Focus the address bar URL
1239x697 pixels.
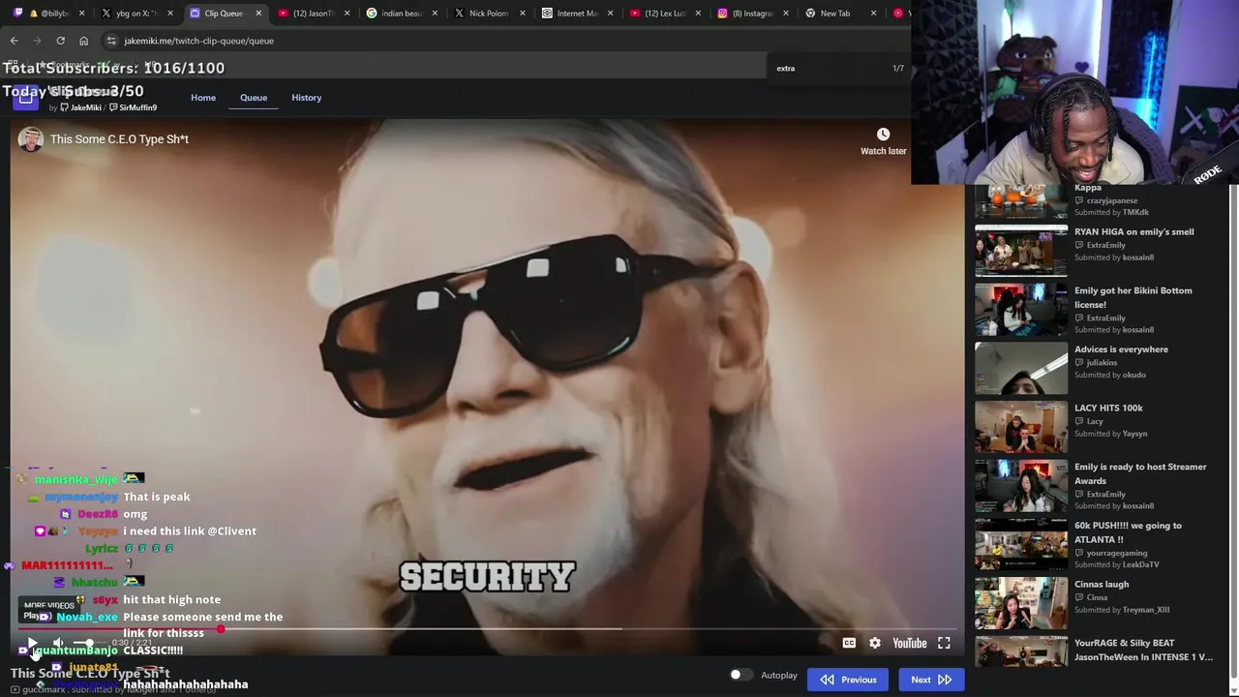[198, 41]
